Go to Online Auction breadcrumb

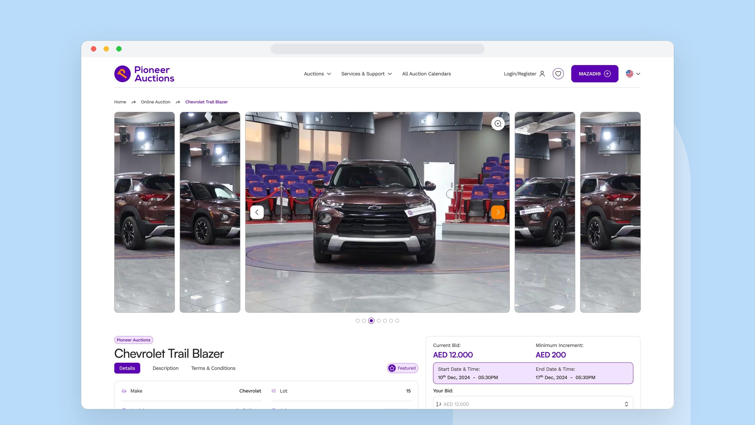(156, 102)
